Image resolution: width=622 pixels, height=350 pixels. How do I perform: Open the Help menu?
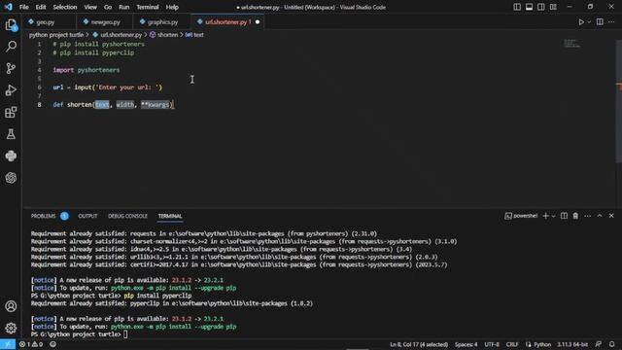pyautogui.click(x=172, y=7)
